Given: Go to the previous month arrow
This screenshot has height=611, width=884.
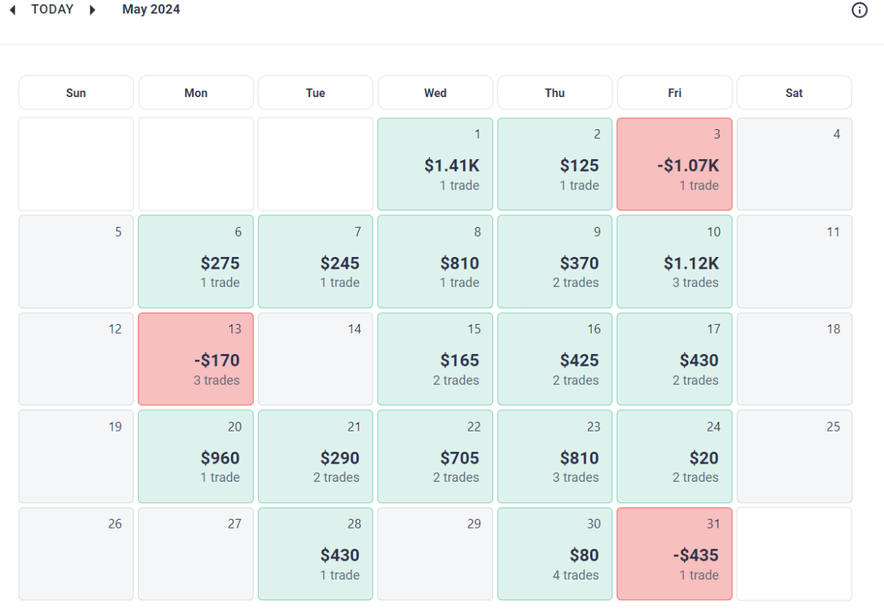Looking at the screenshot, I should 12,10.
